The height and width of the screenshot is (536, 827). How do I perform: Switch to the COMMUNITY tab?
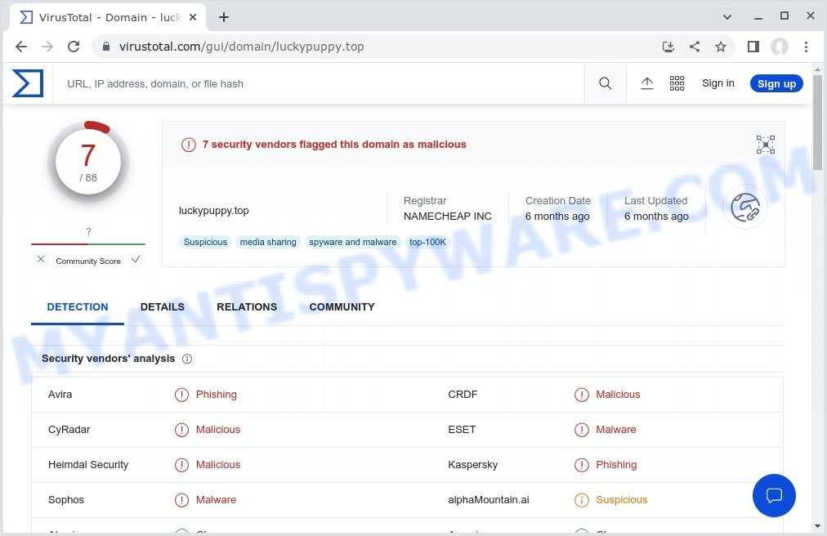pyautogui.click(x=342, y=307)
